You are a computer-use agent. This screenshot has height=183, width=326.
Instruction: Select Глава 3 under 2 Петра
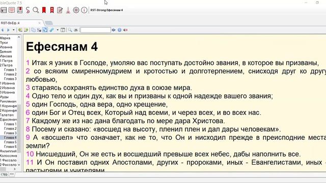(x=10, y=79)
